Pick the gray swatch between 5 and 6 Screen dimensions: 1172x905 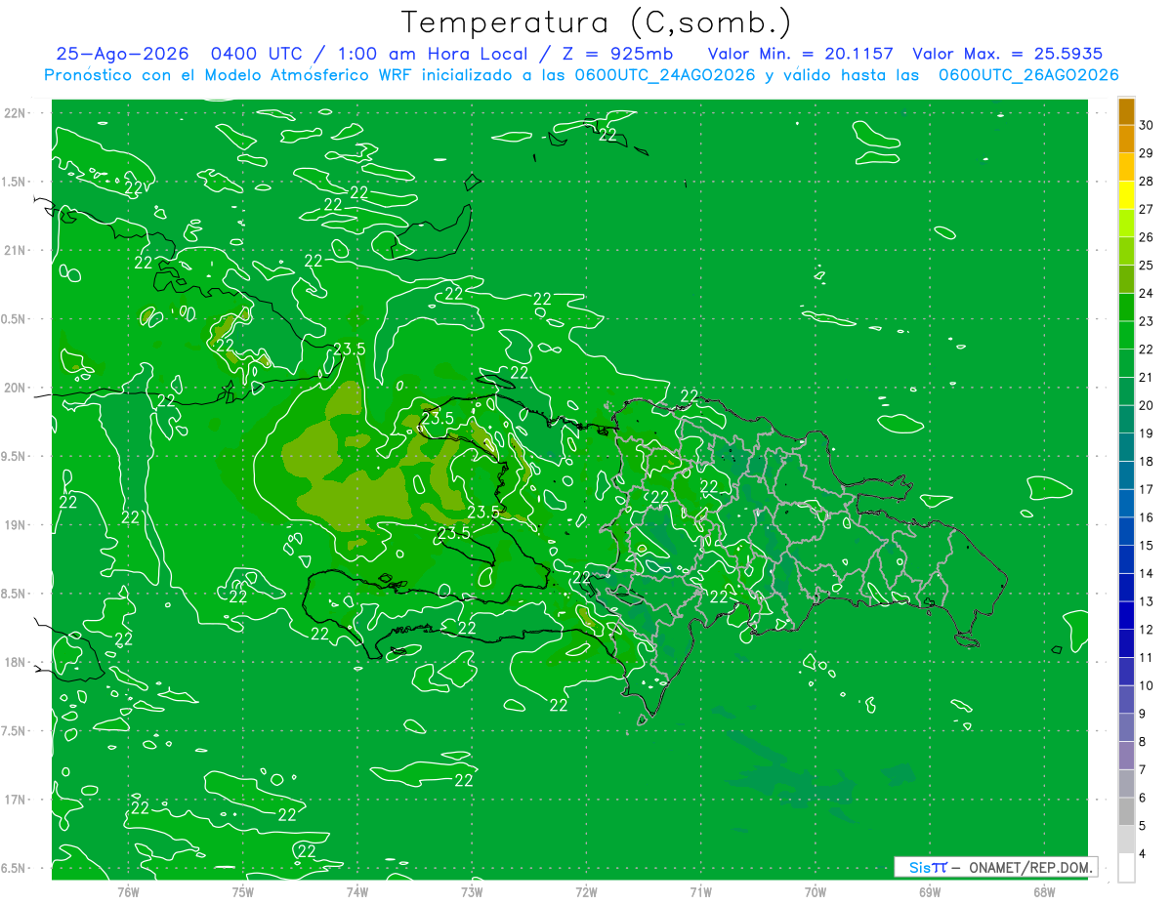click(x=1126, y=811)
